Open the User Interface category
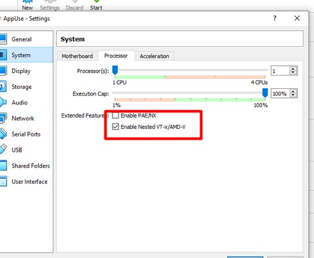Image resolution: width=314 pixels, height=258 pixels. click(x=26, y=182)
